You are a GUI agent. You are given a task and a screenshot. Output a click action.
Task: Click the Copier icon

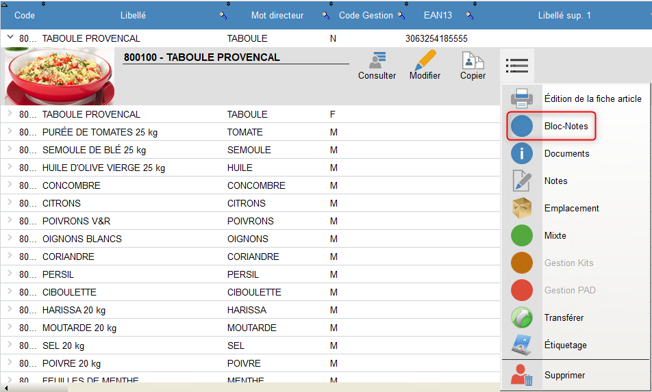click(473, 62)
